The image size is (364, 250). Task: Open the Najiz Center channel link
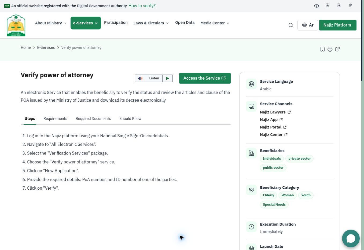(x=274, y=135)
